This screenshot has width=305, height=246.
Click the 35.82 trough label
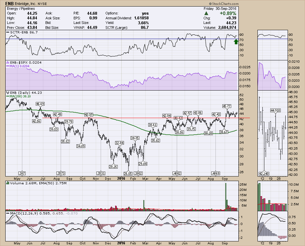coord(155,140)
